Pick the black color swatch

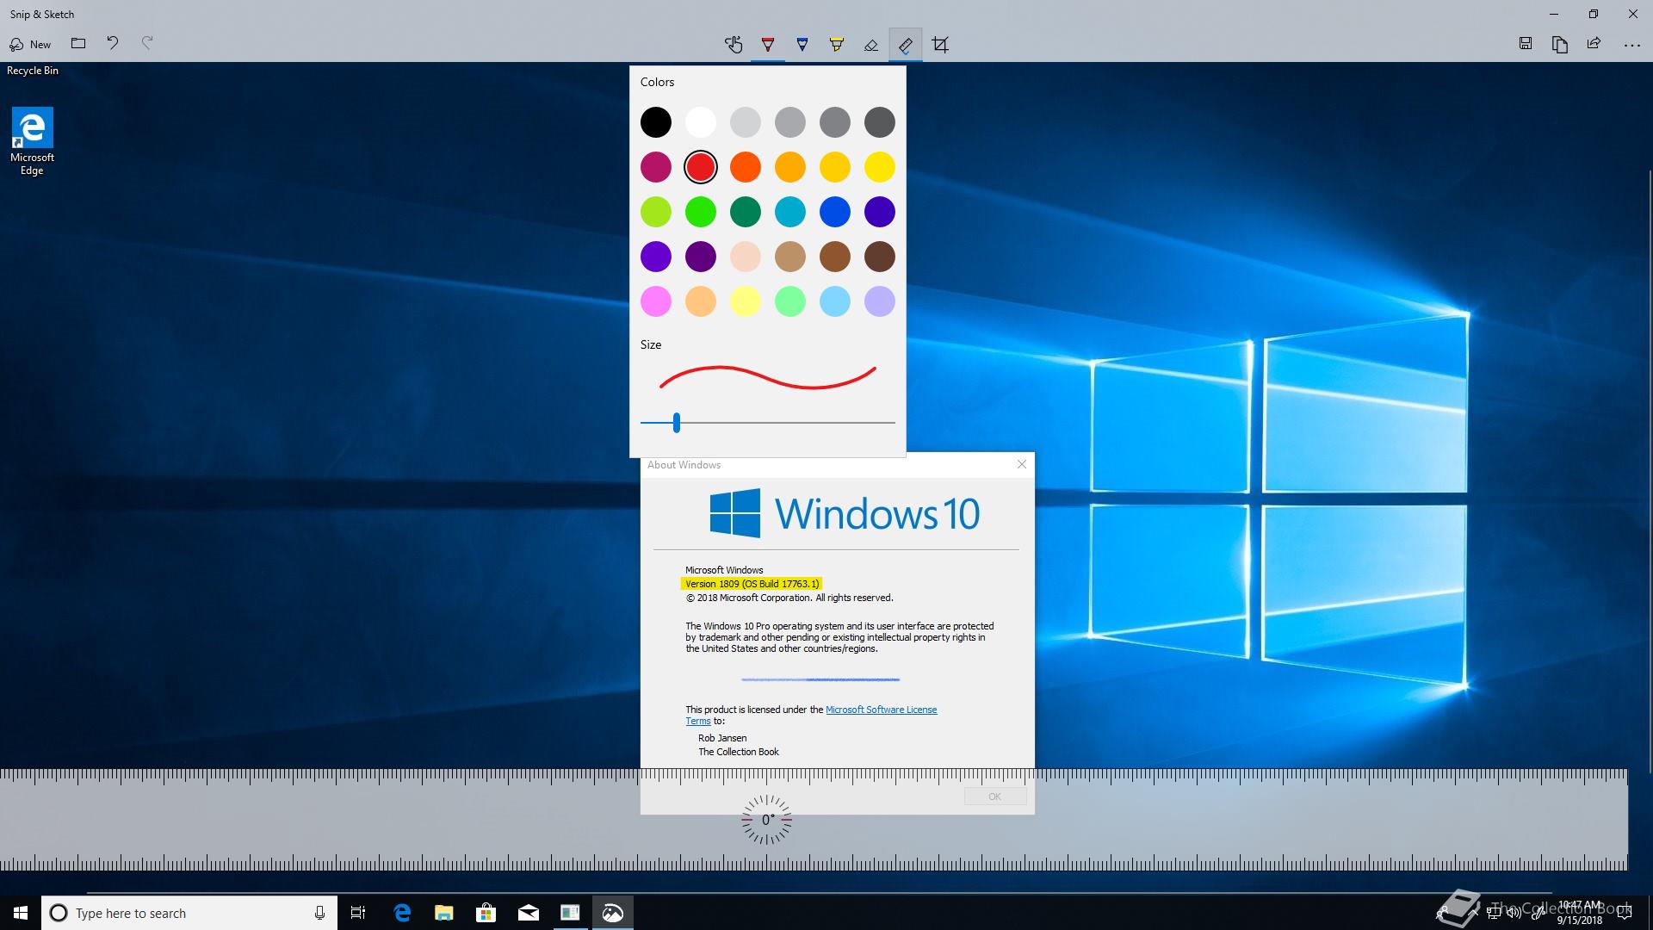[656, 122]
